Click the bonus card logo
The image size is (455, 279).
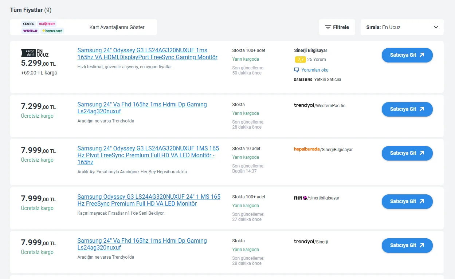52,31
